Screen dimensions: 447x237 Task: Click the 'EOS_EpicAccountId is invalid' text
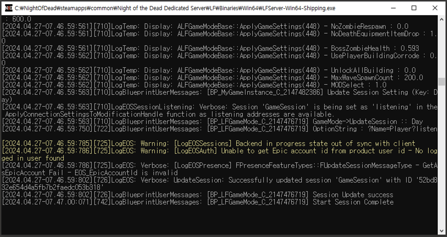(x=126, y=173)
